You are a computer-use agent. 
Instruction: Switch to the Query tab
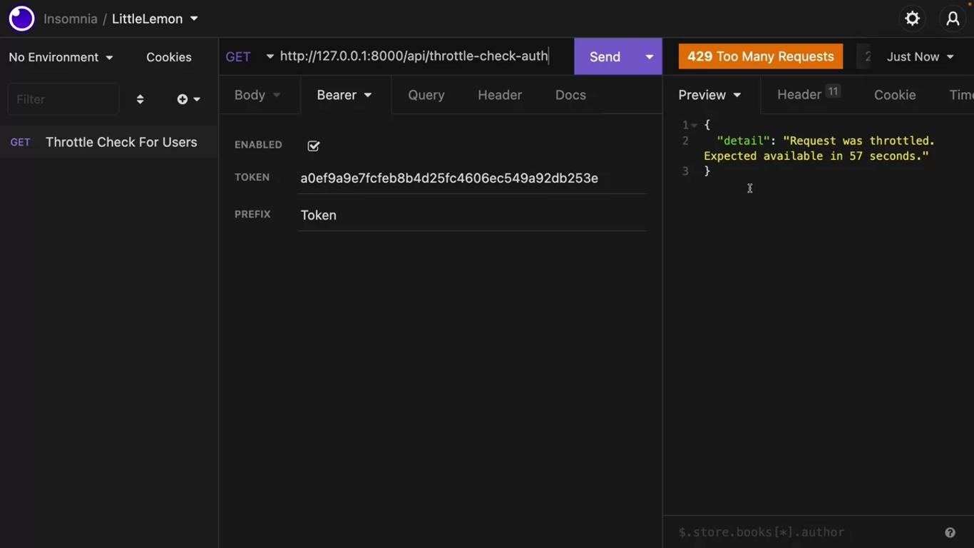pyautogui.click(x=426, y=95)
